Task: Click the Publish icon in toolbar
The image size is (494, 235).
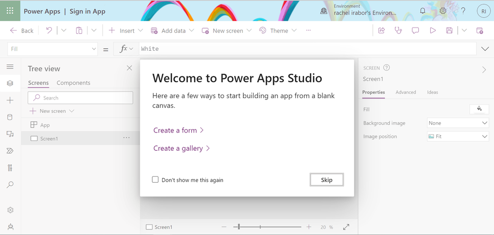Action: (x=480, y=31)
